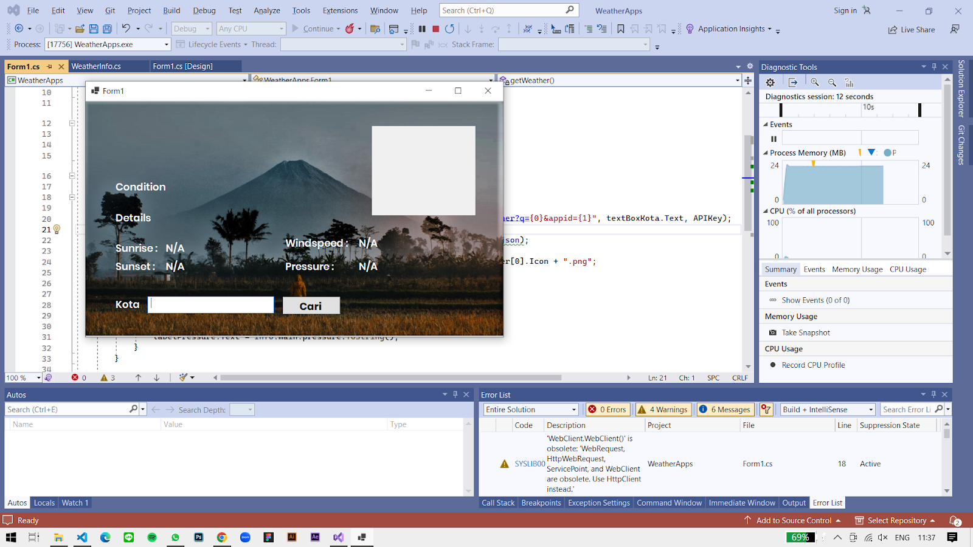The height and width of the screenshot is (547, 973).
Task: Restart the debug session icon
Action: [x=449, y=29]
